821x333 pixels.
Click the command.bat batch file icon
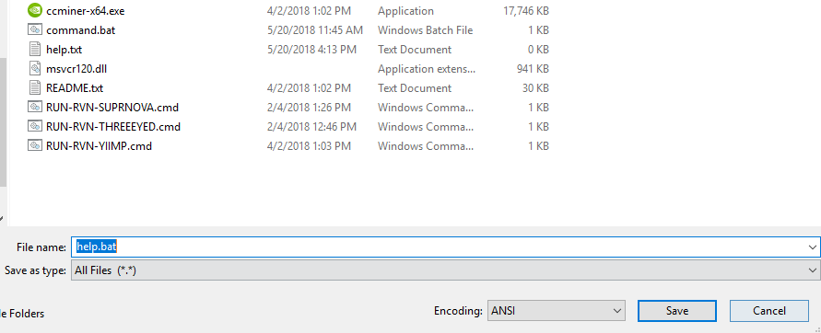point(35,29)
